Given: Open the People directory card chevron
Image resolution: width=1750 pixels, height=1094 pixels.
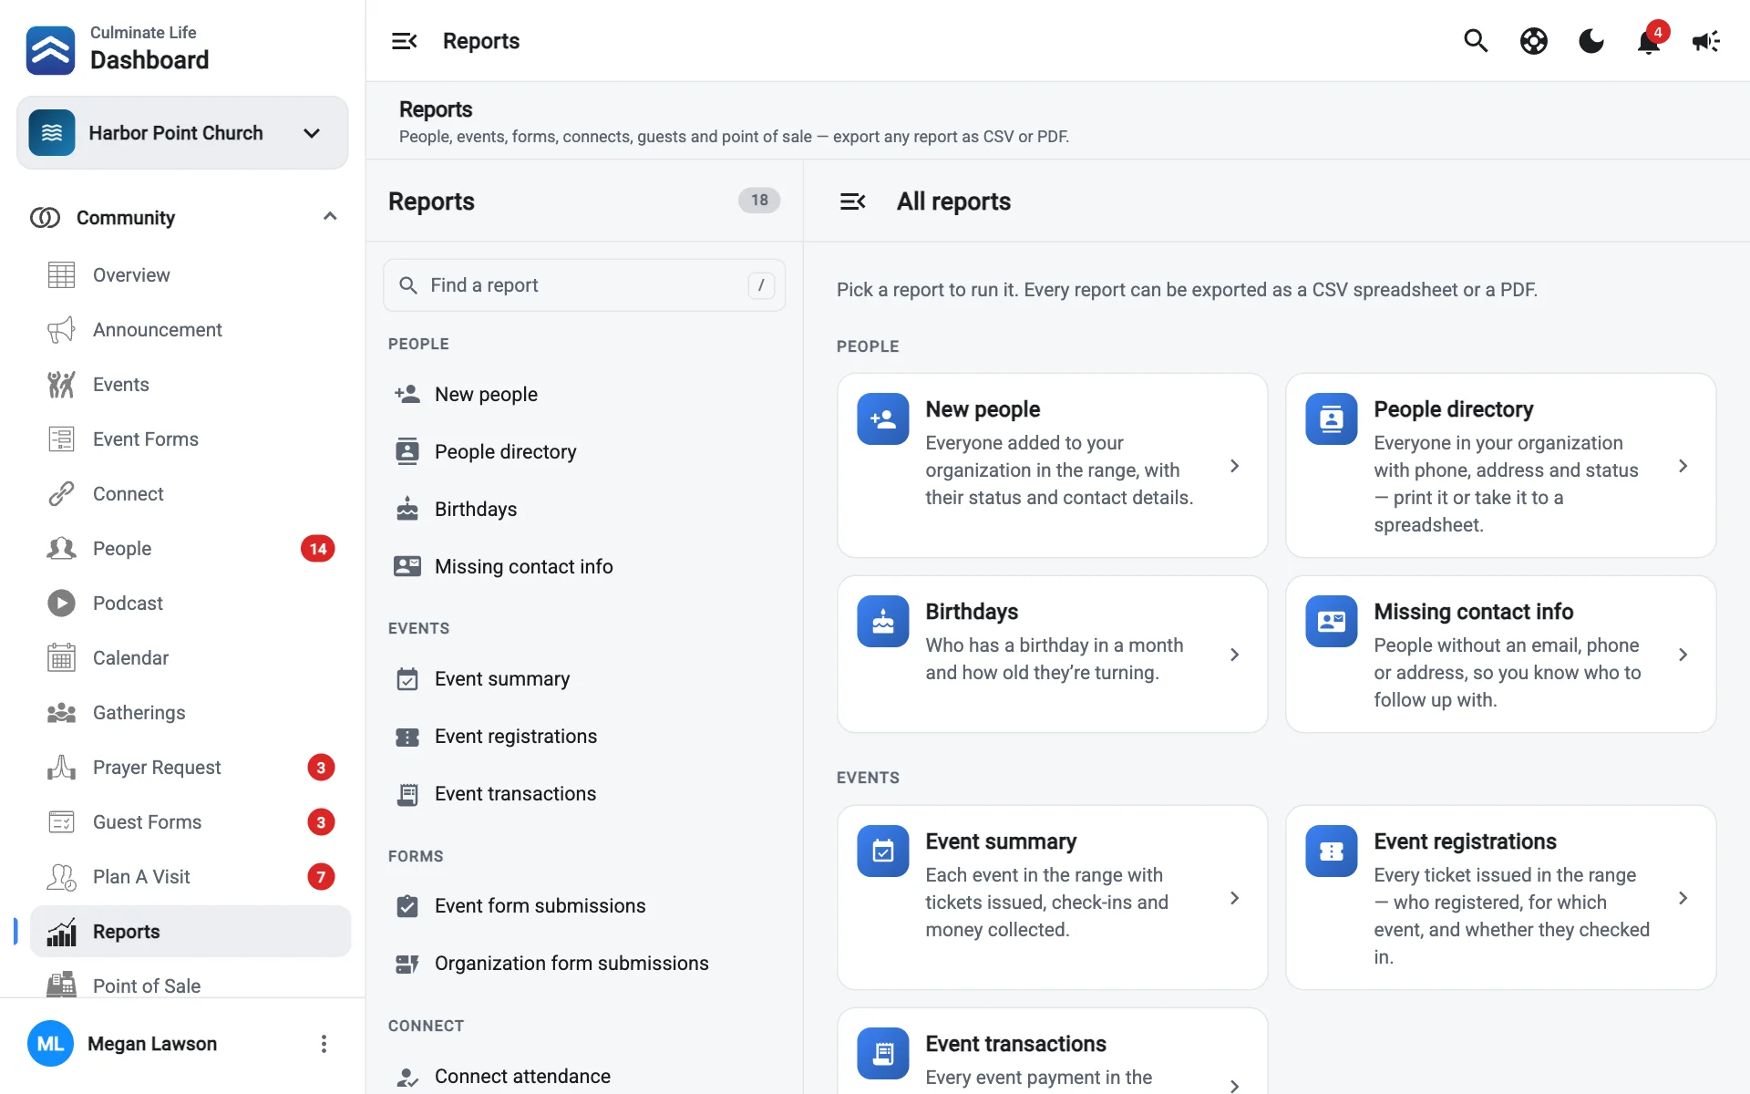Looking at the screenshot, I should [1683, 466].
